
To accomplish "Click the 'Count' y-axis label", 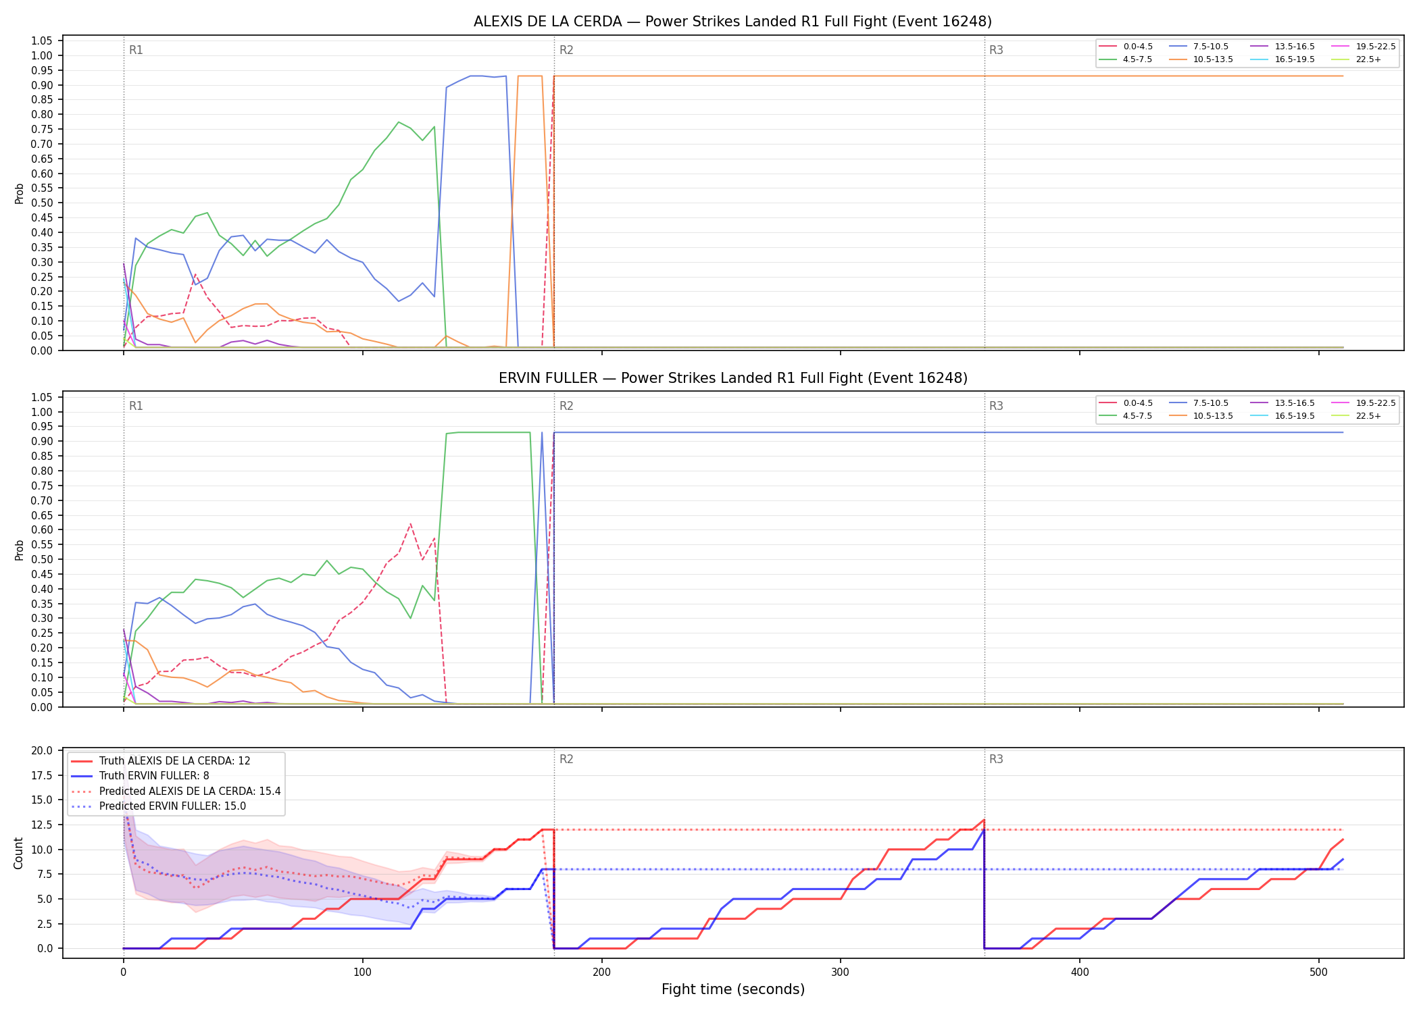I will [18, 853].
